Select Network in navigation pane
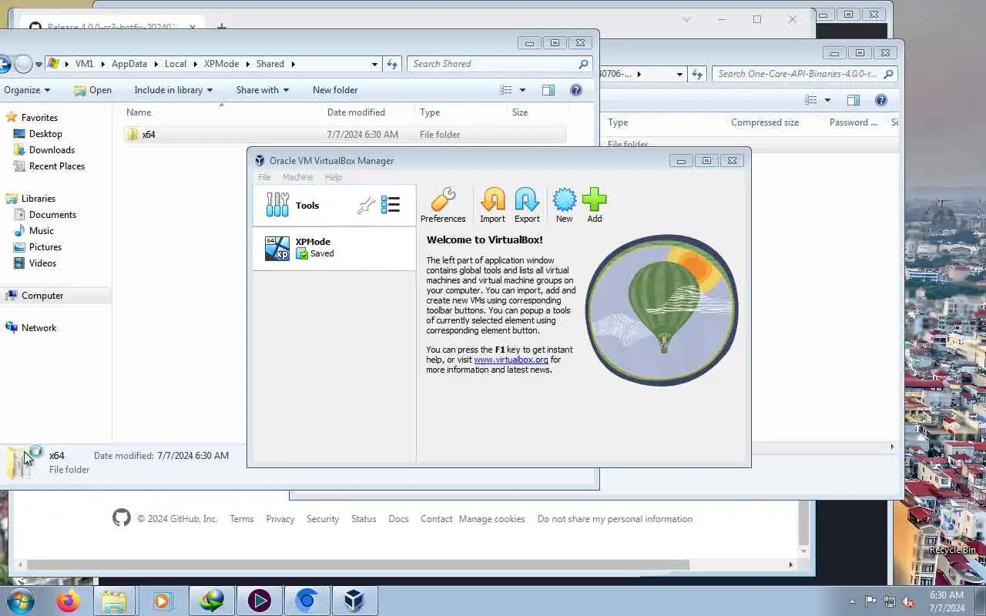The height and width of the screenshot is (616, 986). [x=39, y=328]
